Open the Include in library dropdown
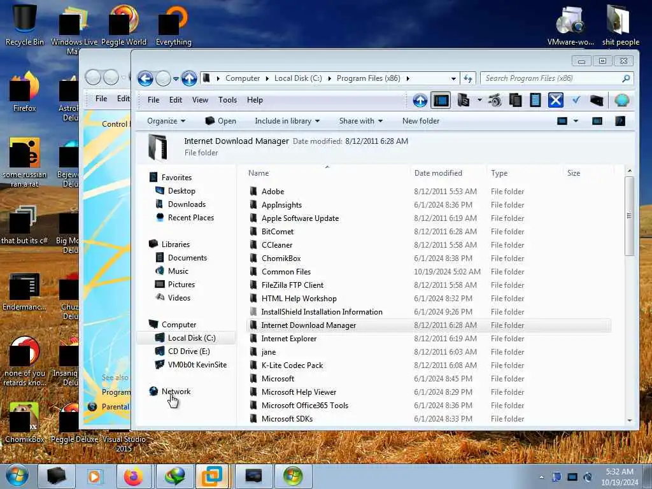Viewport: 652px width, 489px height. pyautogui.click(x=287, y=121)
